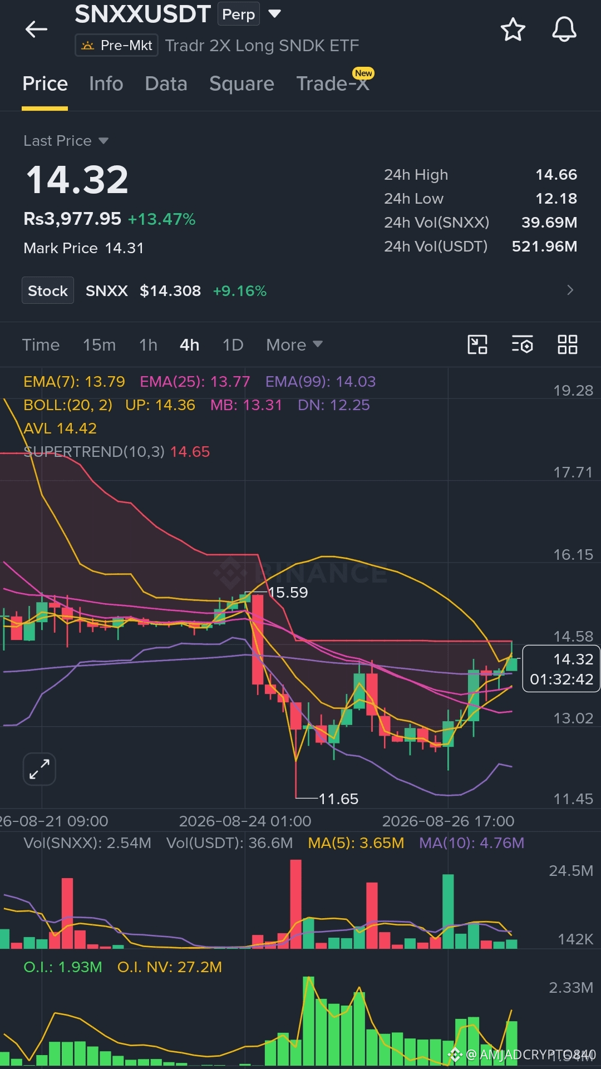601x1069 pixels.
Task: Tap the Rs3,977.95 converted price
Action: click(x=72, y=219)
